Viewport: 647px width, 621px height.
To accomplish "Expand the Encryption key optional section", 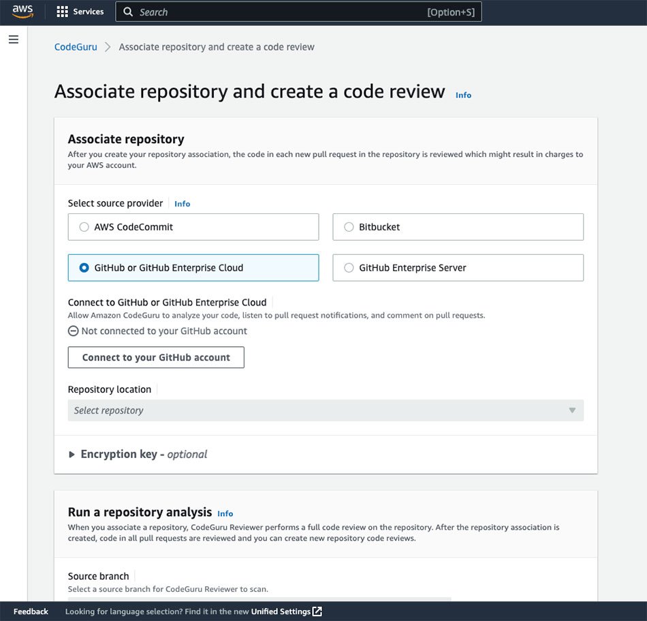I will [72, 455].
